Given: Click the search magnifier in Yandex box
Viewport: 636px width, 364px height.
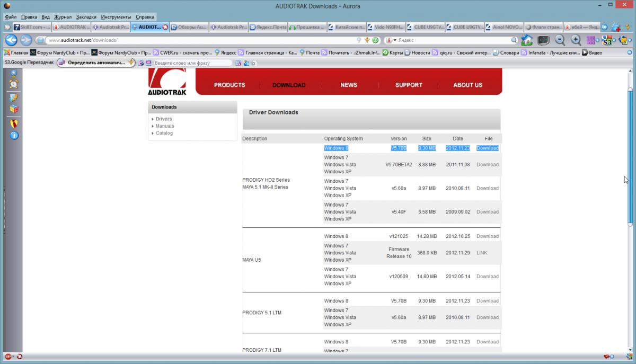Looking at the screenshot, I should (514, 40).
